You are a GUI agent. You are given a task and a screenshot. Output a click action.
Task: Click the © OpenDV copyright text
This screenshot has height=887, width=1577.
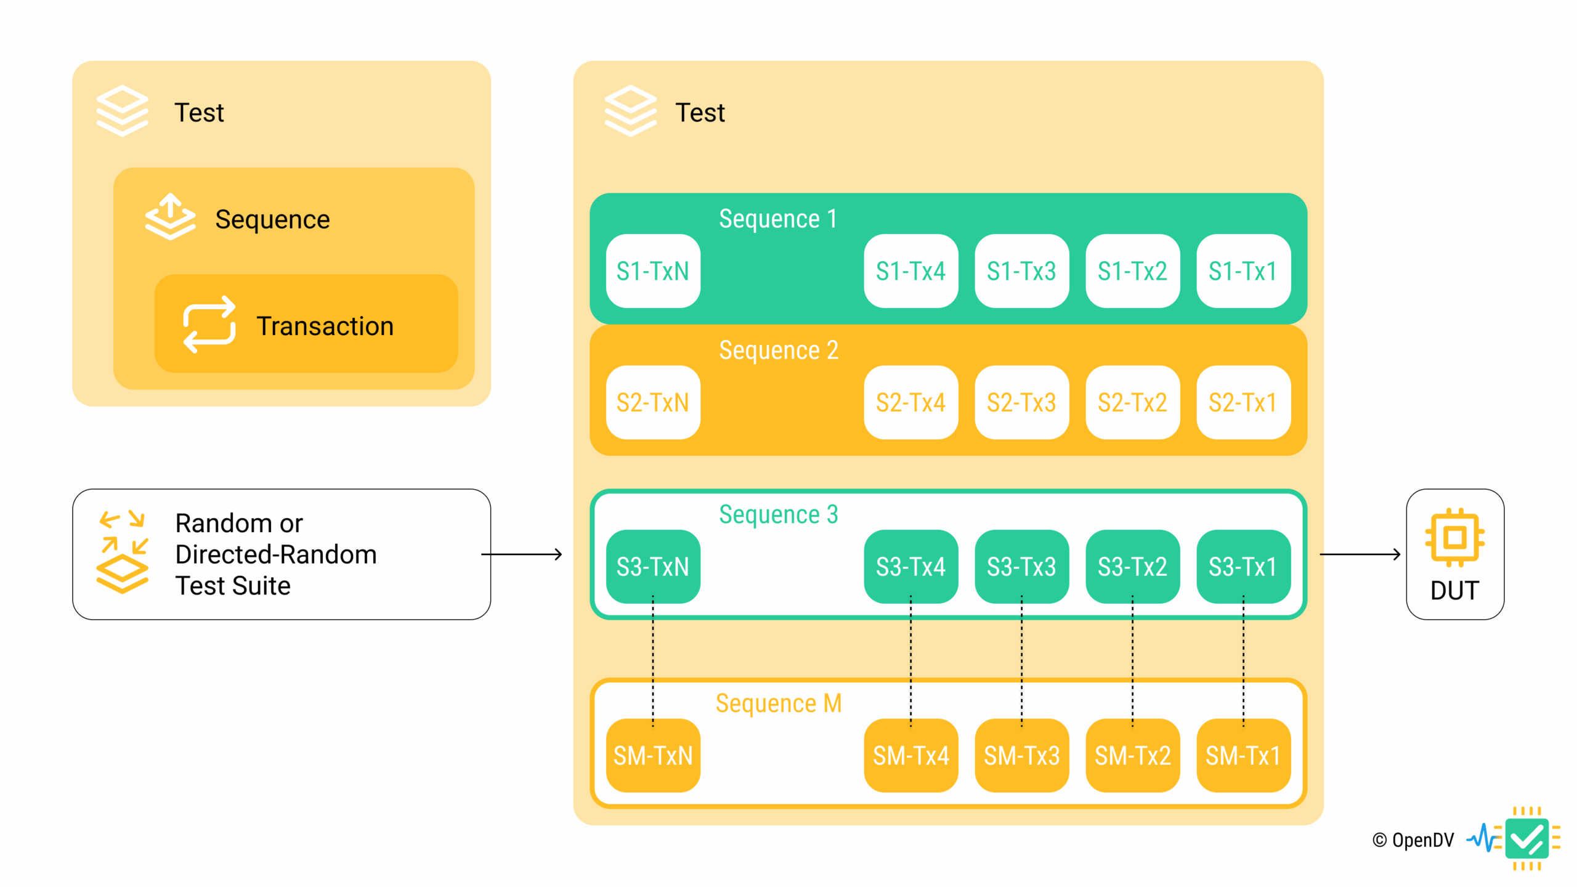click(1413, 840)
